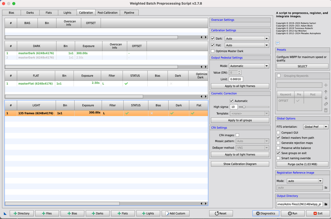Open the Post-Calibration tab
Screen dimensions: 331x219
(107, 13)
